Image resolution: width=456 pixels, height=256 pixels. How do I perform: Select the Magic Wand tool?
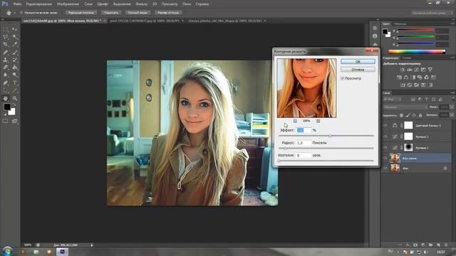[14, 37]
